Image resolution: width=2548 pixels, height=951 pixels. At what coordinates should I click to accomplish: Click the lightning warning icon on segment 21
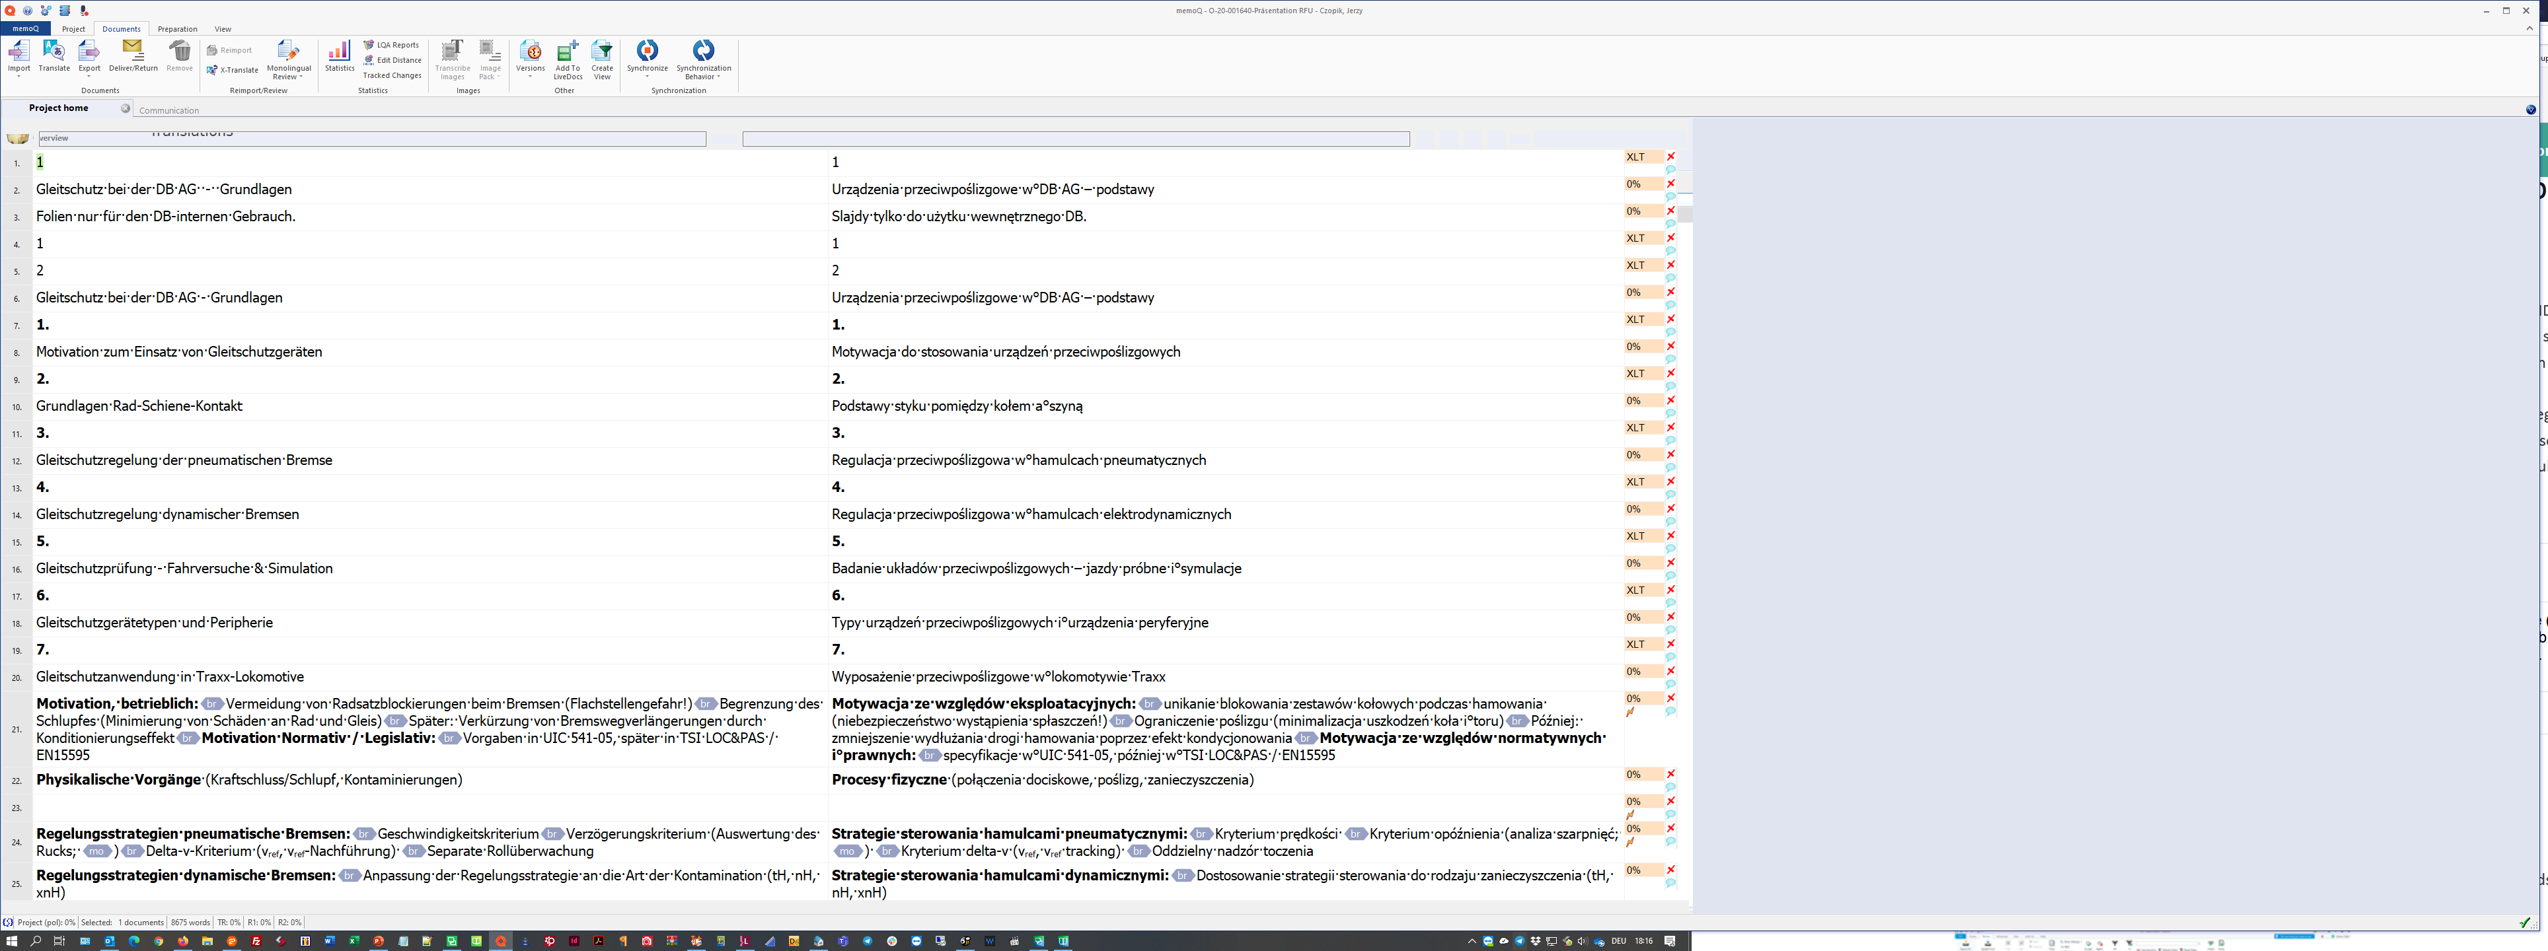click(1630, 712)
